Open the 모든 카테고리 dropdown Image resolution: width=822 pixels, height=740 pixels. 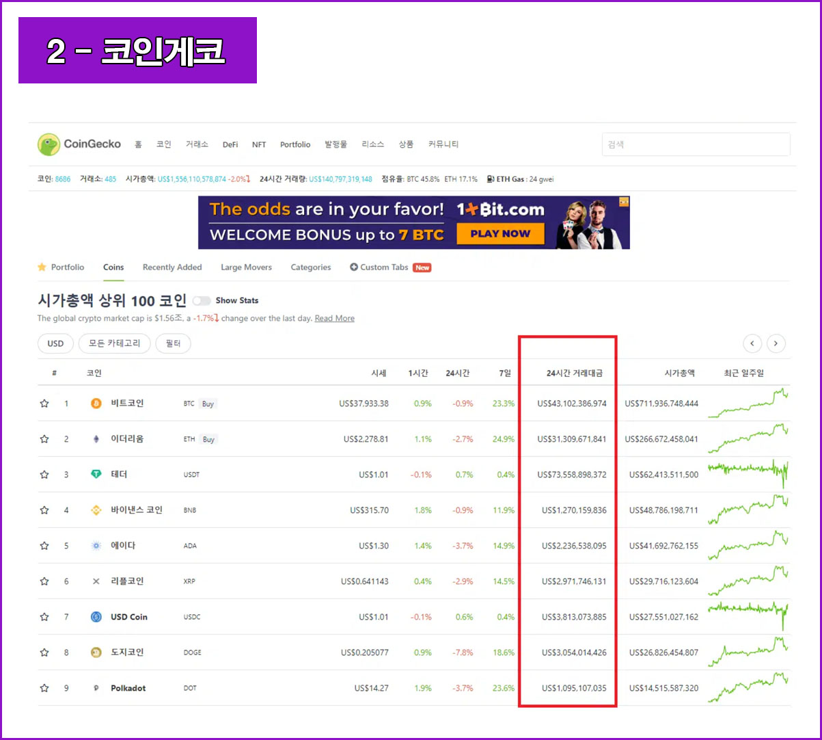[x=114, y=343]
